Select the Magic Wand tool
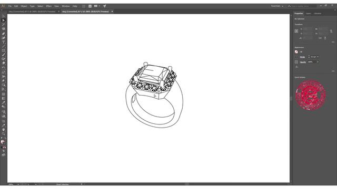Viewport: 337px width, 189px height. pyautogui.click(x=4, y=25)
